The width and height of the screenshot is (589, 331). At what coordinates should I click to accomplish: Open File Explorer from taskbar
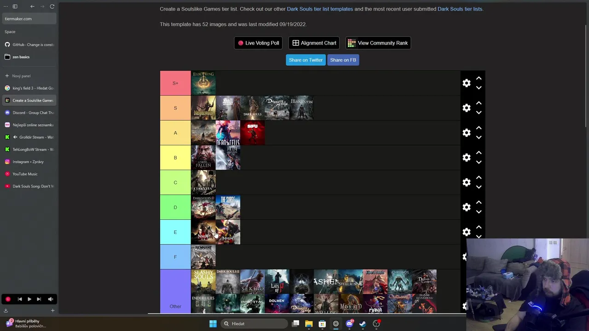tap(309, 324)
